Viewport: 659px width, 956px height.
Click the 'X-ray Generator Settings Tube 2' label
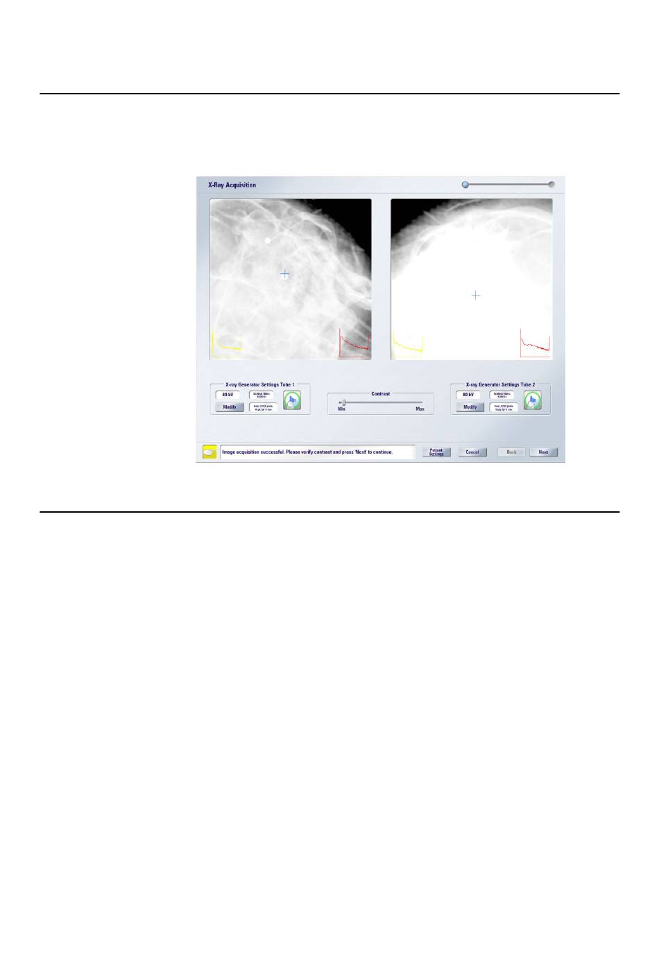click(501, 384)
